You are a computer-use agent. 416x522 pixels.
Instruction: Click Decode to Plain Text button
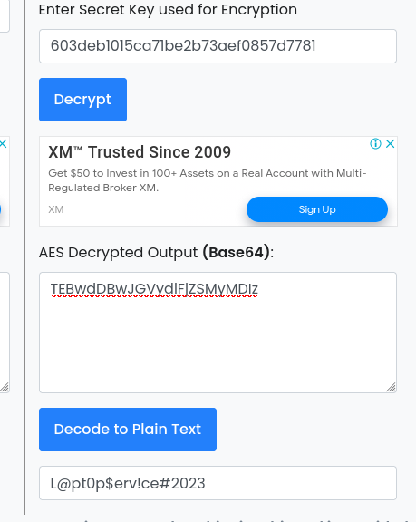(x=128, y=430)
